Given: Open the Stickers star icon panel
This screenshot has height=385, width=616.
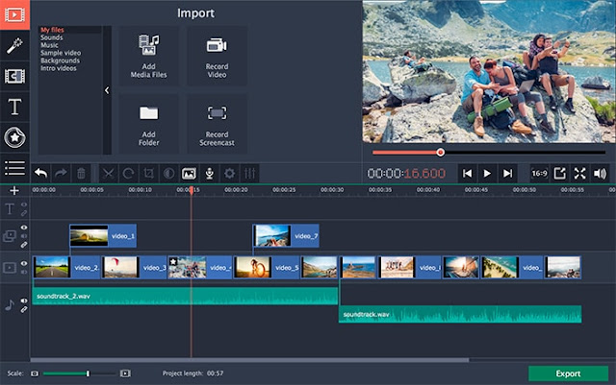Looking at the screenshot, I should [14, 137].
